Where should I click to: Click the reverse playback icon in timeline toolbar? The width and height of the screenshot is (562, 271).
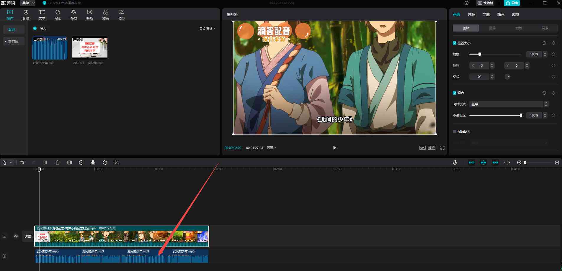click(81, 162)
